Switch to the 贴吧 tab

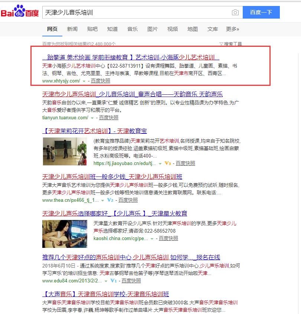[92, 29]
